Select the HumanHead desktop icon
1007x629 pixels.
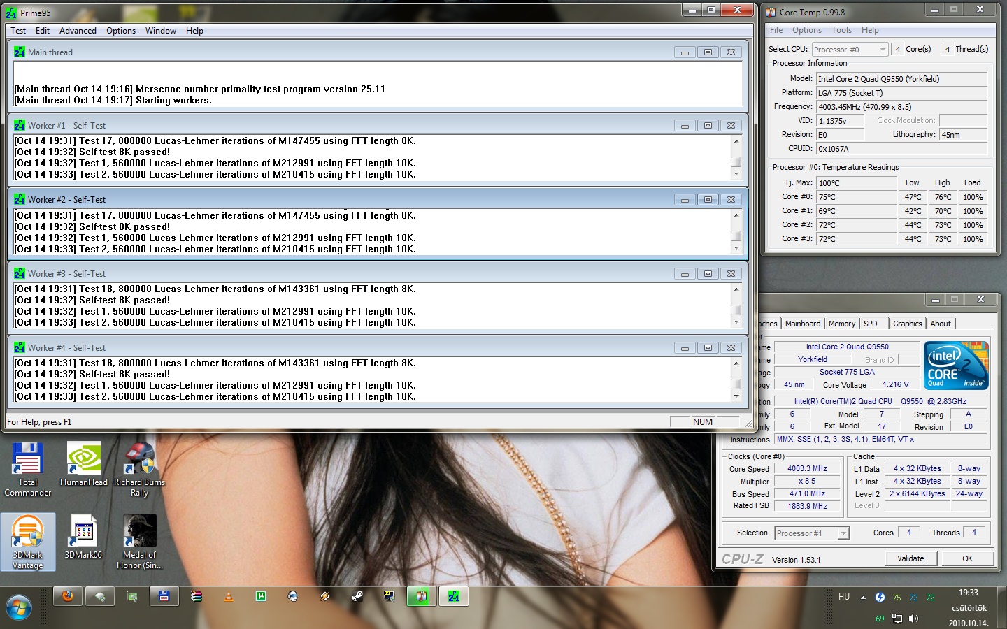tap(84, 464)
